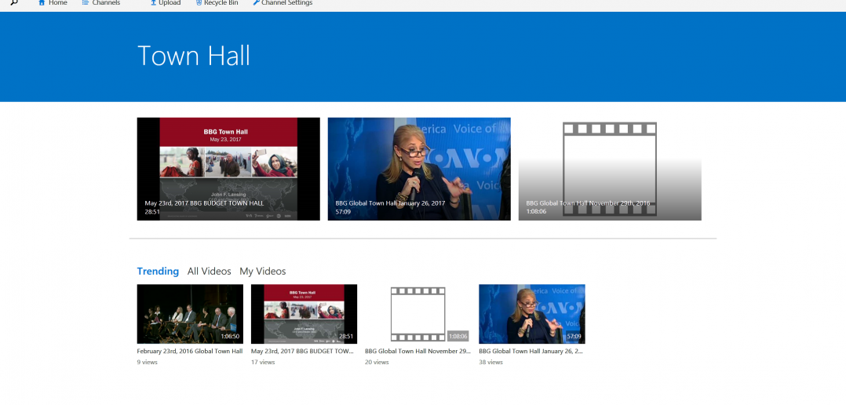Open featured January 26, 2017 Global Town Hall video

(419, 169)
